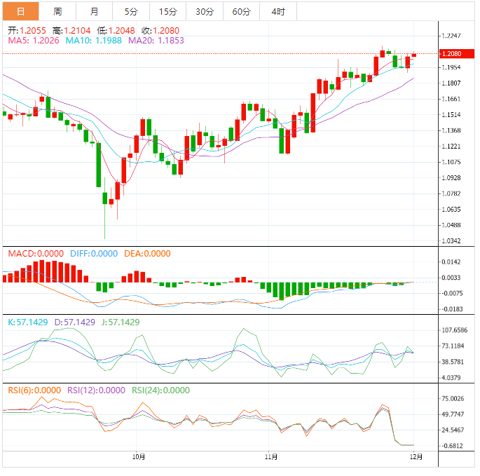Switch to the 周 weekly tab

coord(57,11)
